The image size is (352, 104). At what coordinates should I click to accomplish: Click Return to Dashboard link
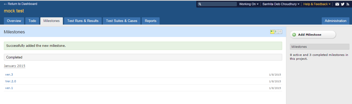coord(20,4)
